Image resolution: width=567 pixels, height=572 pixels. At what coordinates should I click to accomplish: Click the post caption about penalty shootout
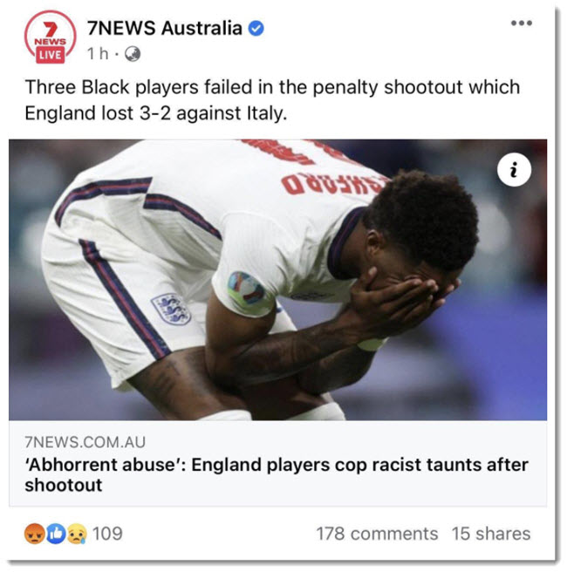click(272, 100)
